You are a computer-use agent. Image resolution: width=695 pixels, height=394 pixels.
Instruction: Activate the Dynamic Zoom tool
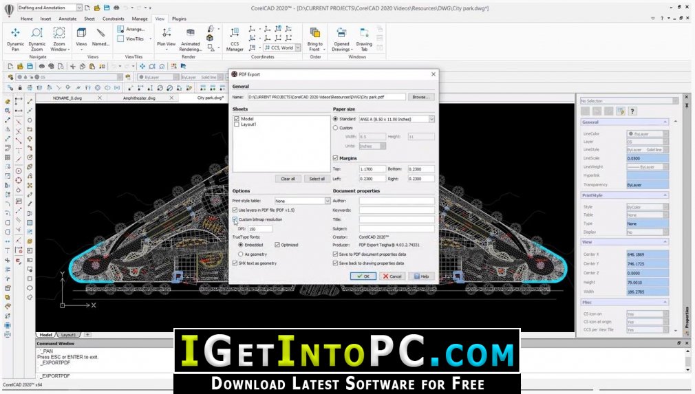pos(36,39)
